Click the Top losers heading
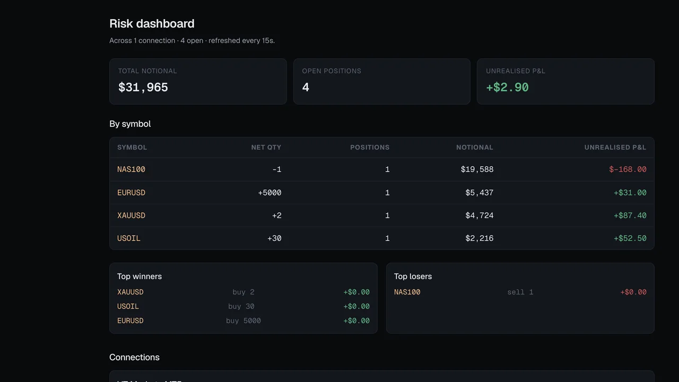Screen dimensions: 679x382 coord(413,276)
